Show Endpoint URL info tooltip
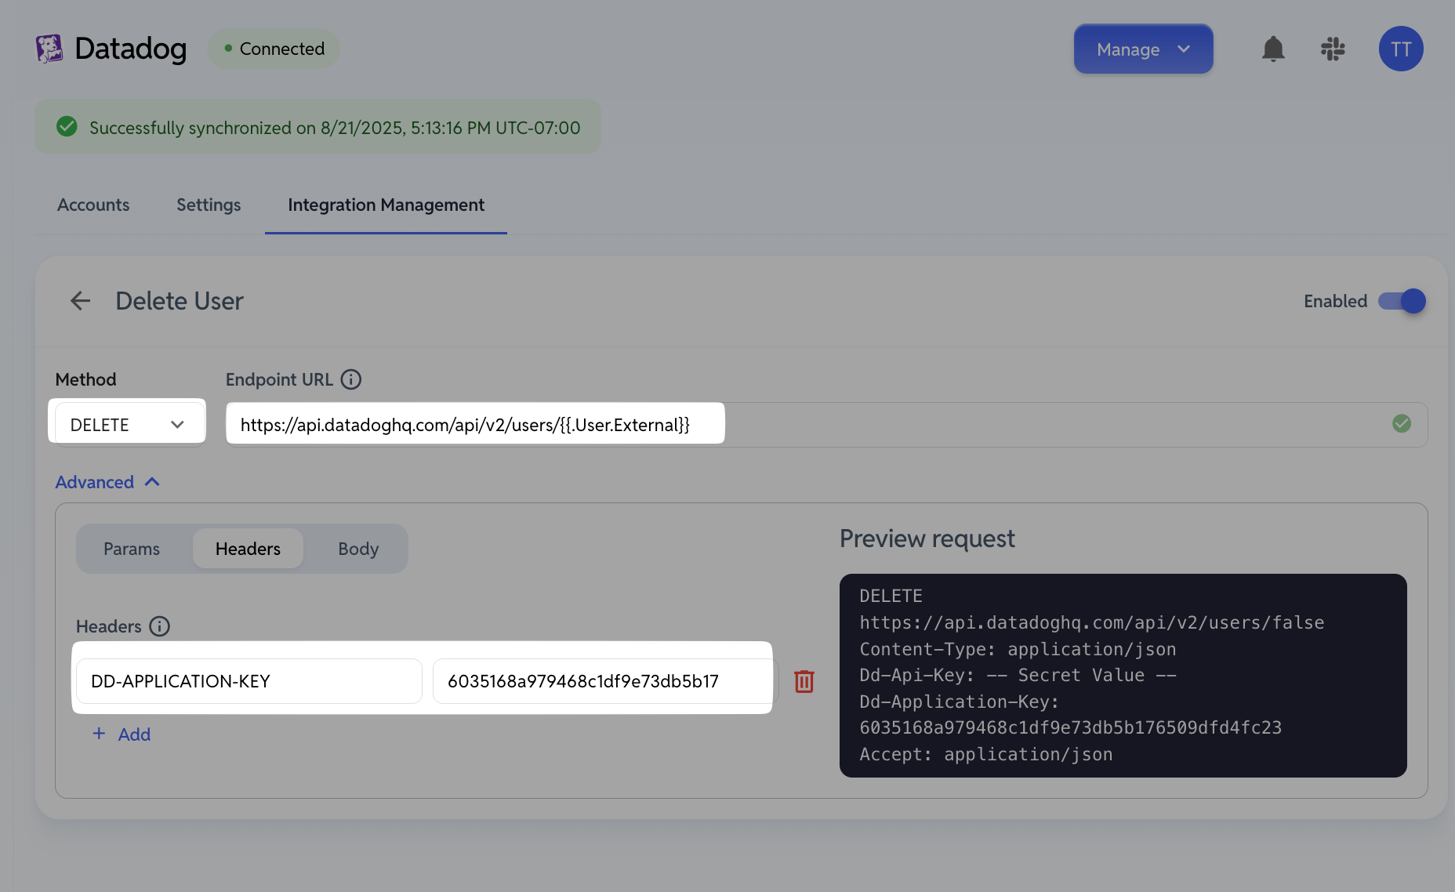 coord(351,379)
